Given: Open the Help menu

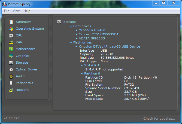Looking at the screenshot, I should click(27, 11).
